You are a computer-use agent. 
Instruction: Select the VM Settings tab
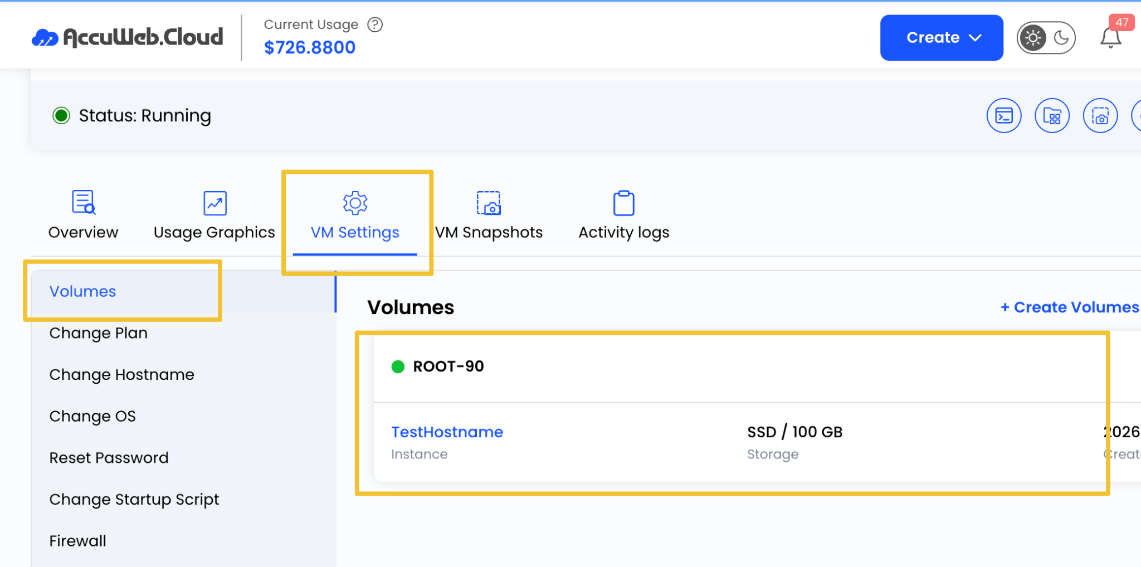(355, 217)
